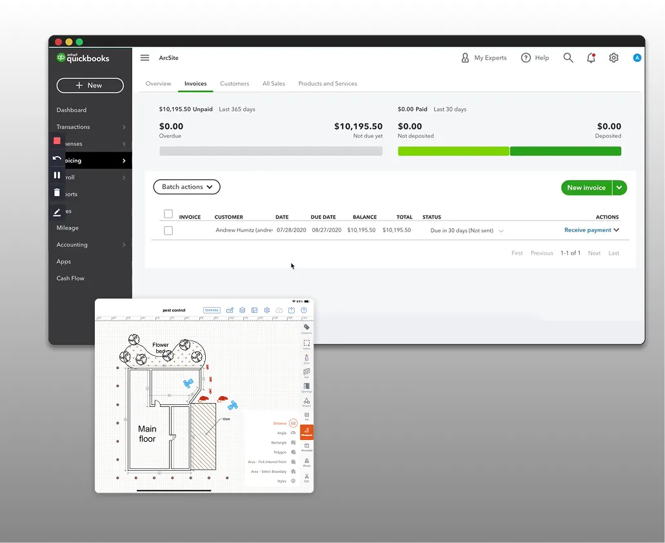Select the Invoices tab

pyautogui.click(x=195, y=83)
